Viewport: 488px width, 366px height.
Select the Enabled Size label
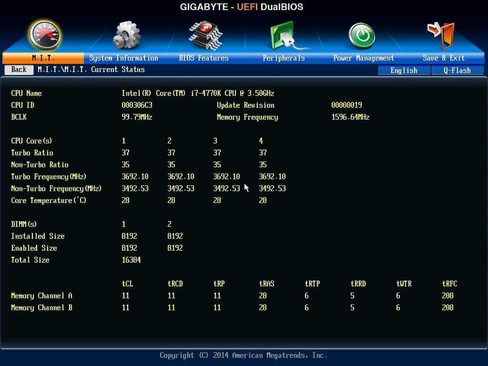pyautogui.click(x=34, y=248)
